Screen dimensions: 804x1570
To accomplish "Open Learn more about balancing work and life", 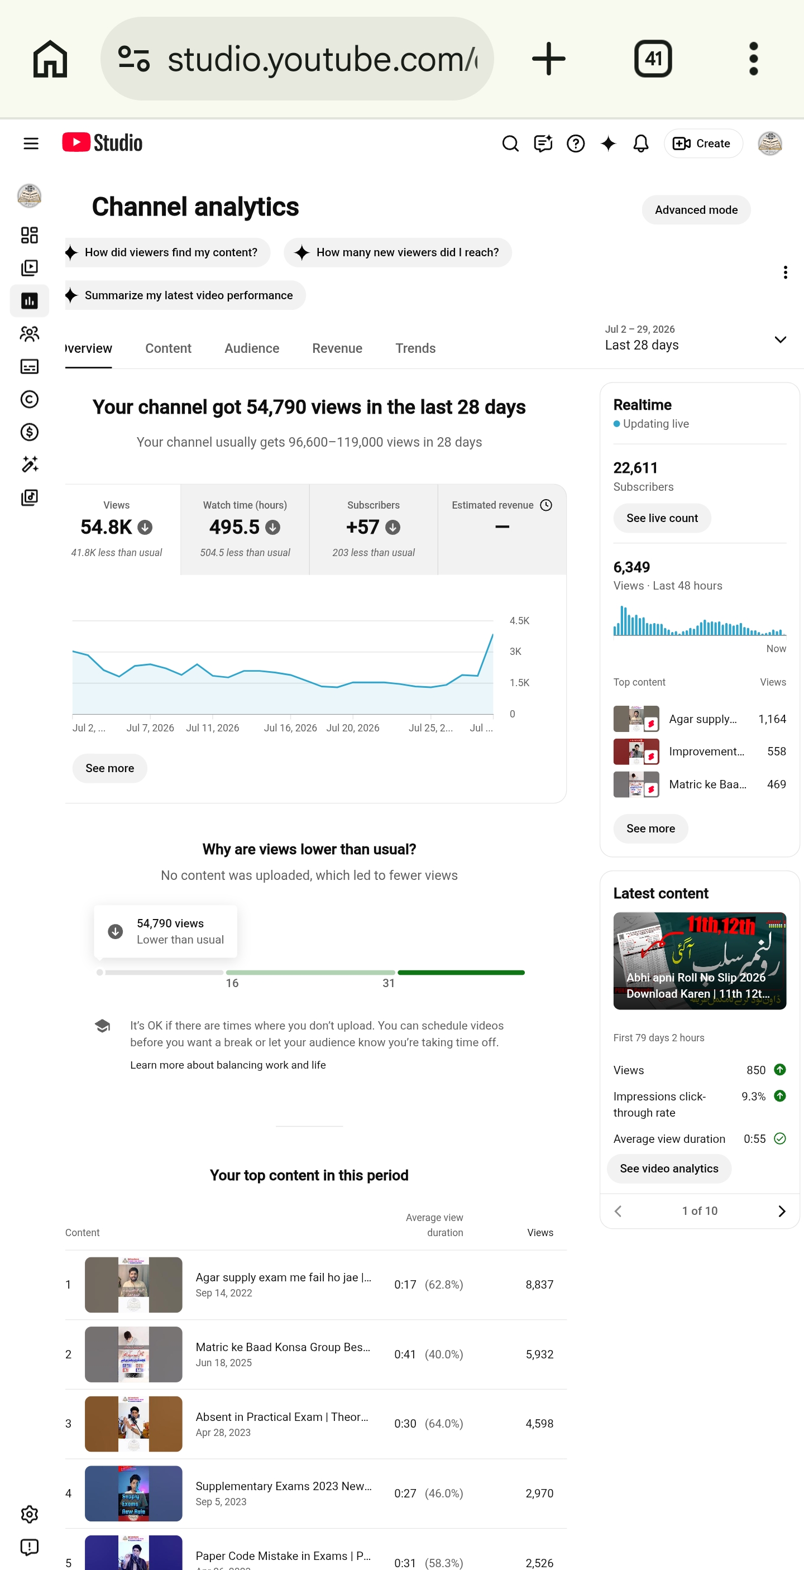I will pyautogui.click(x=228, y=1065).
